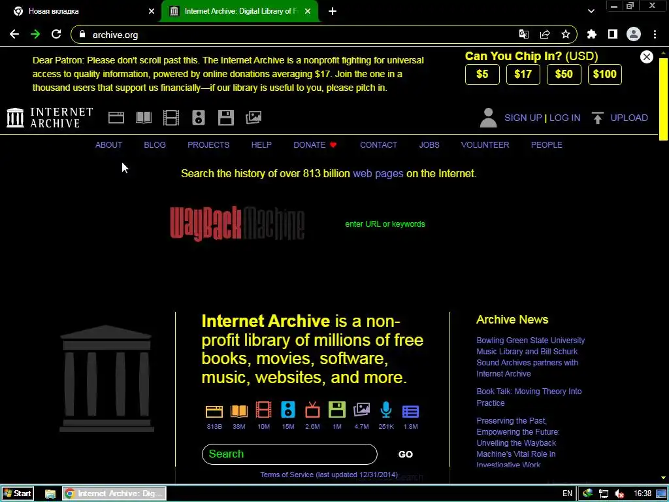Screen dimensions: 669x502
Task: Open a new browser tab
Action: pos(333,11)
